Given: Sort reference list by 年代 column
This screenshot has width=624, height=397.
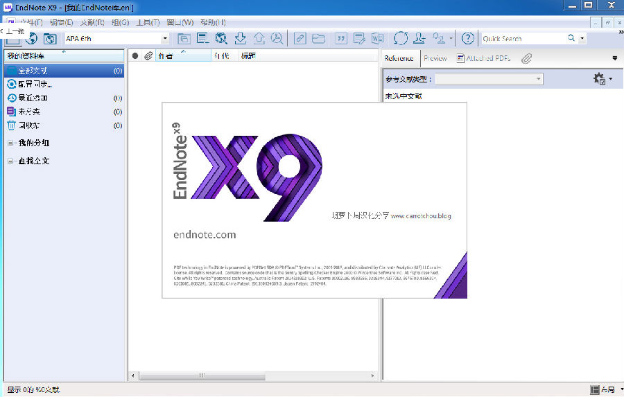Looking at the screenshot, I should pos(225,56).
